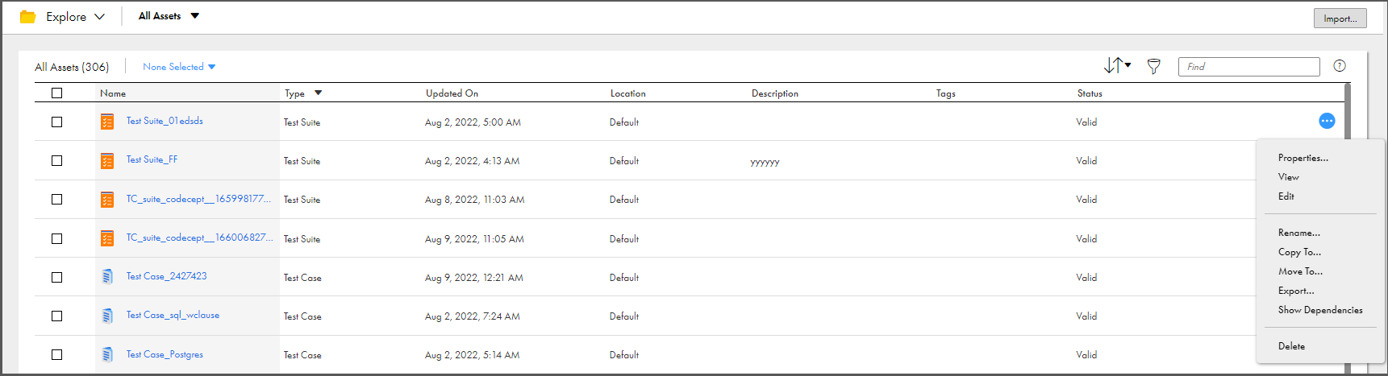Open the TC_suite_codecept__166006827... link

point(199,238)
